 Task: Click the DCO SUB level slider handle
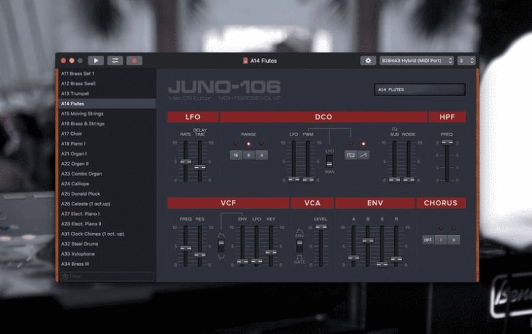pos(395,179)
